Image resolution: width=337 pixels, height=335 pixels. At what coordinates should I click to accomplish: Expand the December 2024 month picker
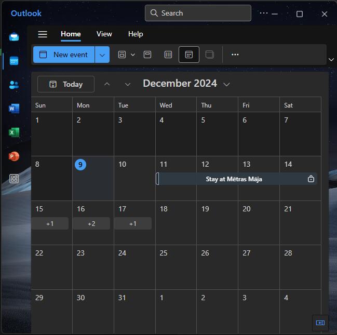tap(226, 84)
